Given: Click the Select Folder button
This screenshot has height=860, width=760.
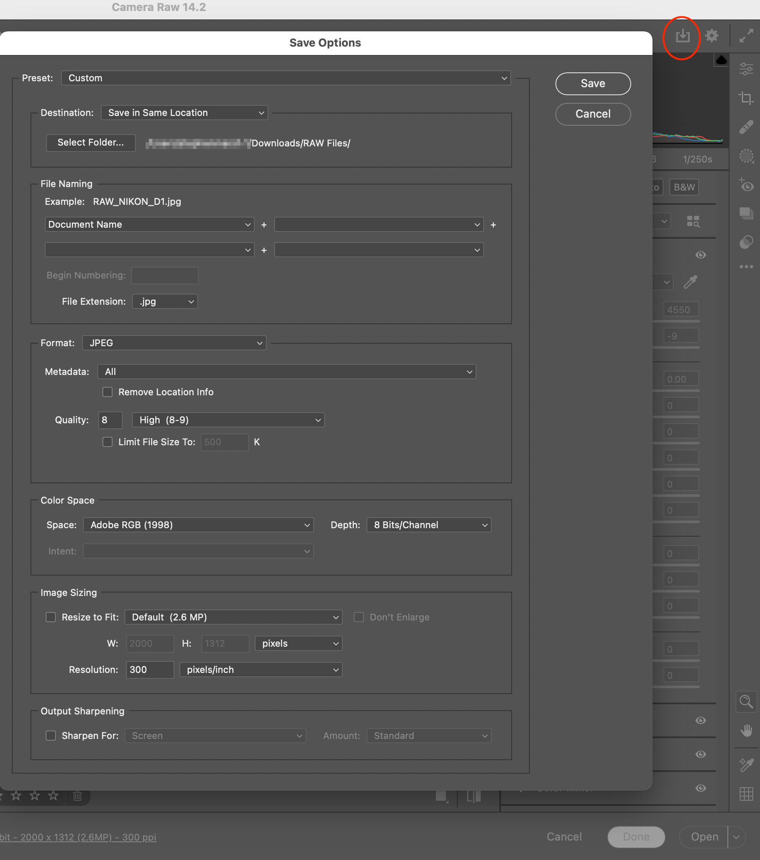Looking at the screenshot, I should [90, 143].
